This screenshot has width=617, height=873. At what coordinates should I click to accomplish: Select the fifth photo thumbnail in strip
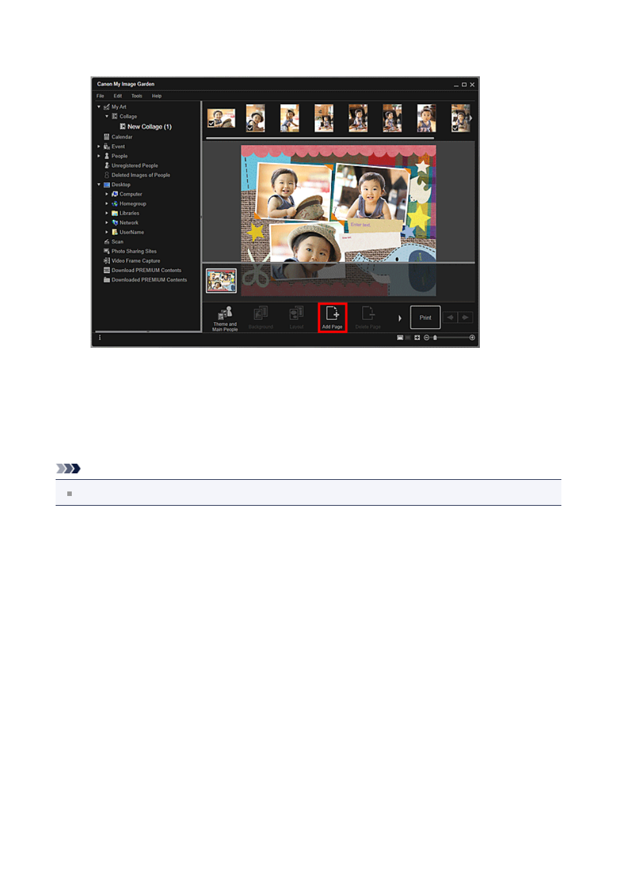tap(358, 118)
